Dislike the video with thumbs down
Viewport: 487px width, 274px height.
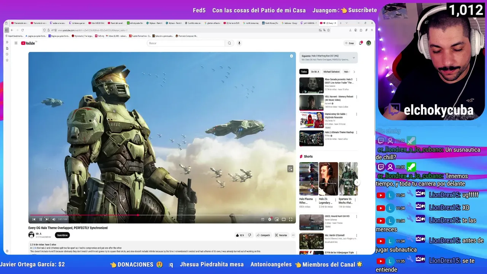(250, 235)
